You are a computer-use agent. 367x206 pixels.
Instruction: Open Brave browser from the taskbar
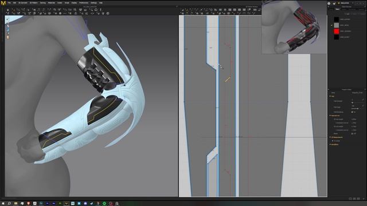click(x=29, y=204)
